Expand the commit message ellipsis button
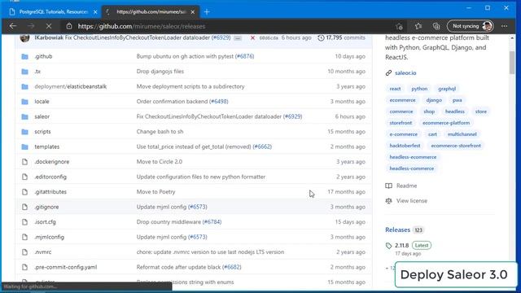This screenshot has width=521, height=293. tap(238, 38)
